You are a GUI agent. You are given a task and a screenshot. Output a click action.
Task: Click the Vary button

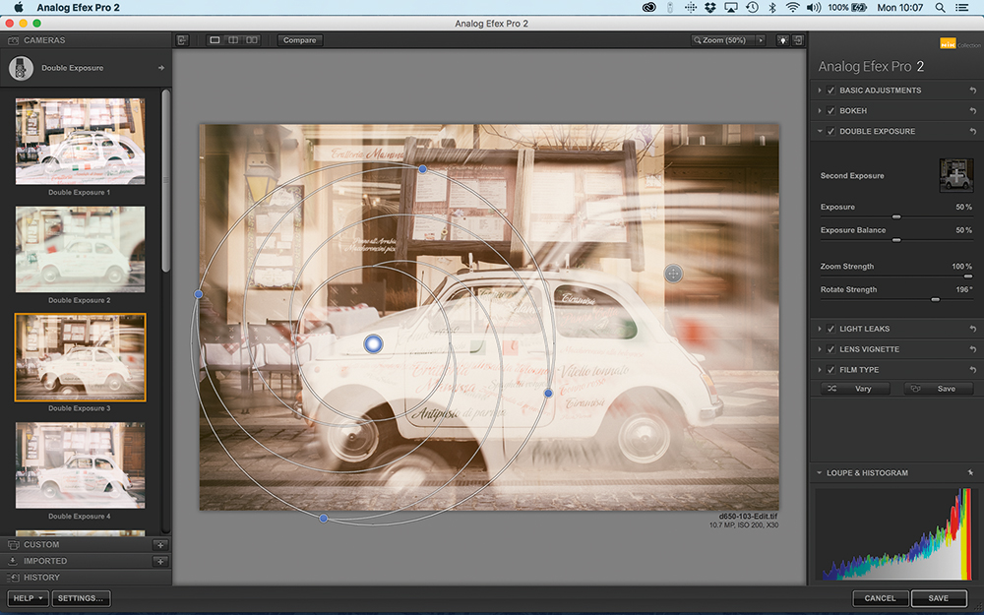coord(855,389)
